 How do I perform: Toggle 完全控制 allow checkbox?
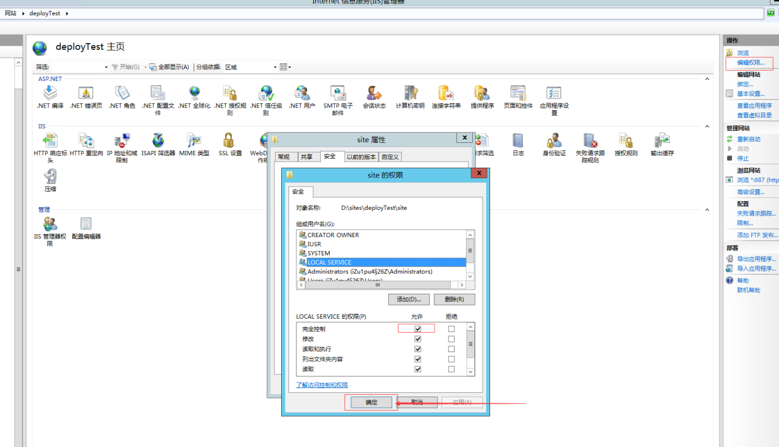pyautogui.click(x=417, y=329)
